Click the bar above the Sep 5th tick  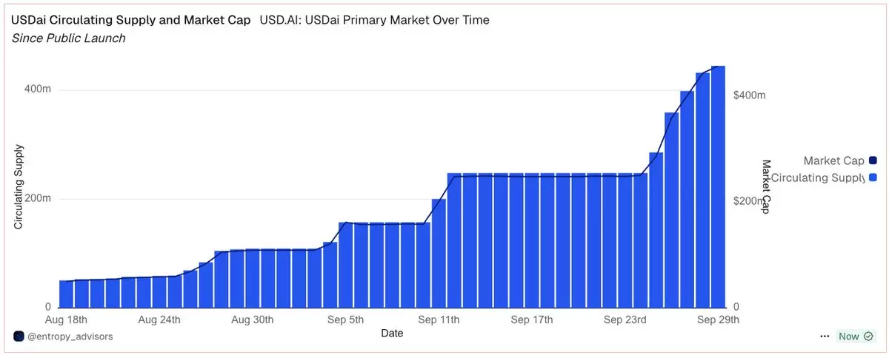pyautogui.click(x=345, y=265)
